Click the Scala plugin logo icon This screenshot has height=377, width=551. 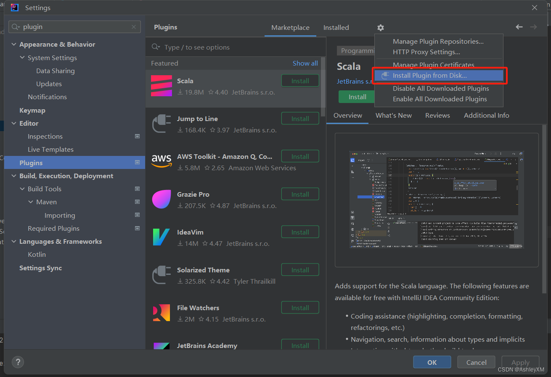[162, 86]
